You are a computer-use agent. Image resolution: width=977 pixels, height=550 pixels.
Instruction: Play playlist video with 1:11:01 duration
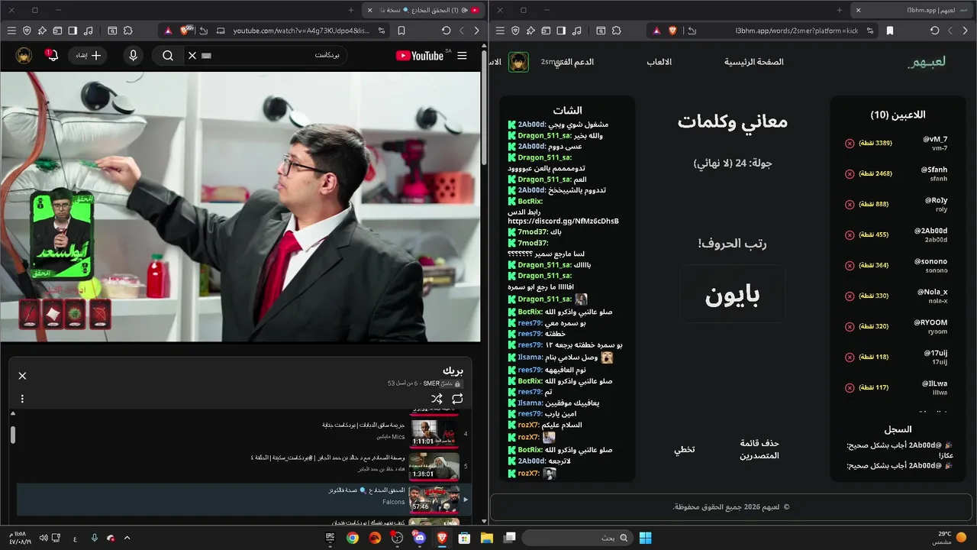coord(434,432)
